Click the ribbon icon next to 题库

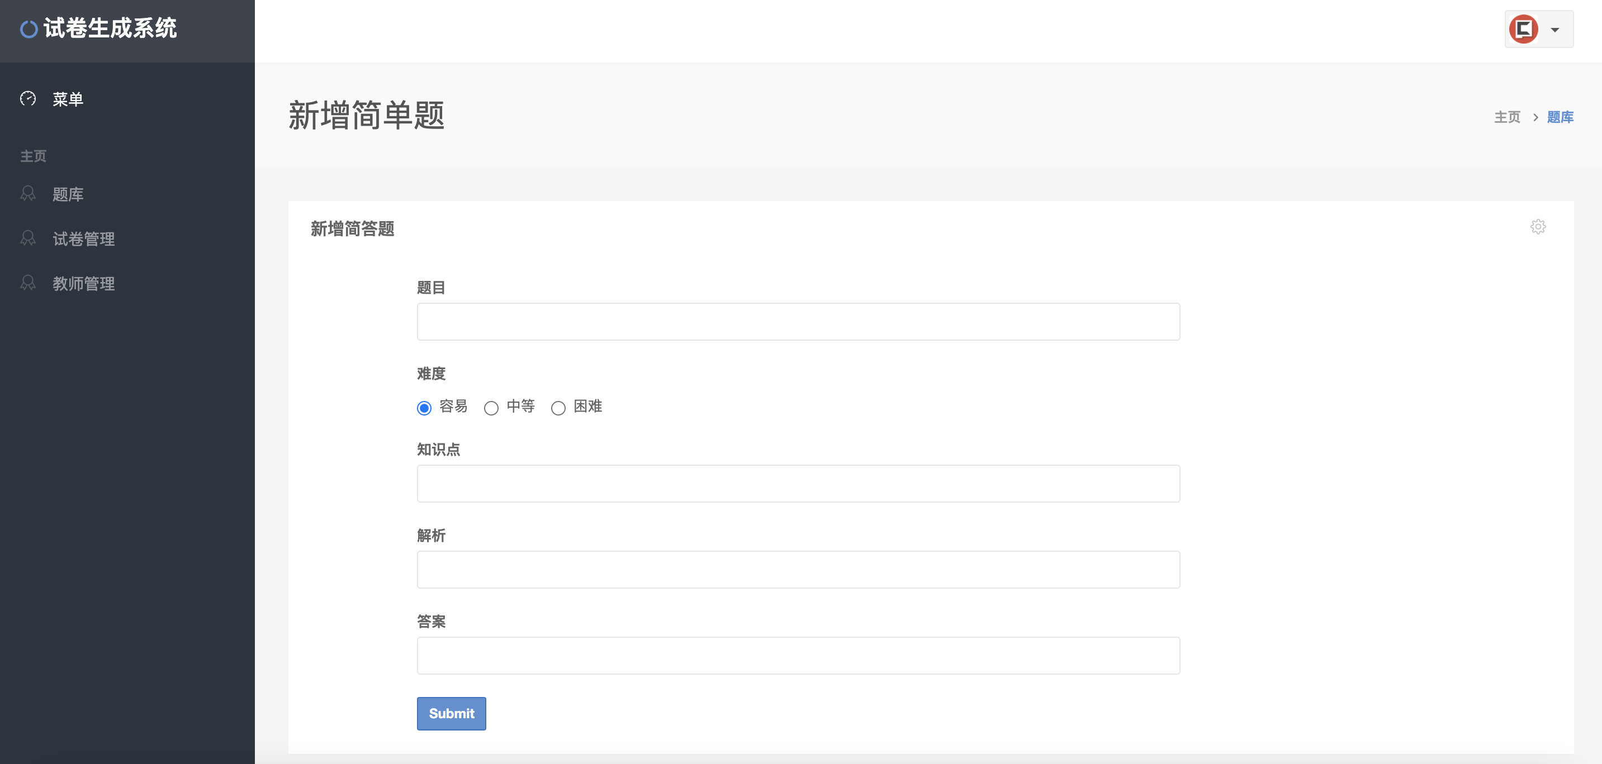pos(28,194)
